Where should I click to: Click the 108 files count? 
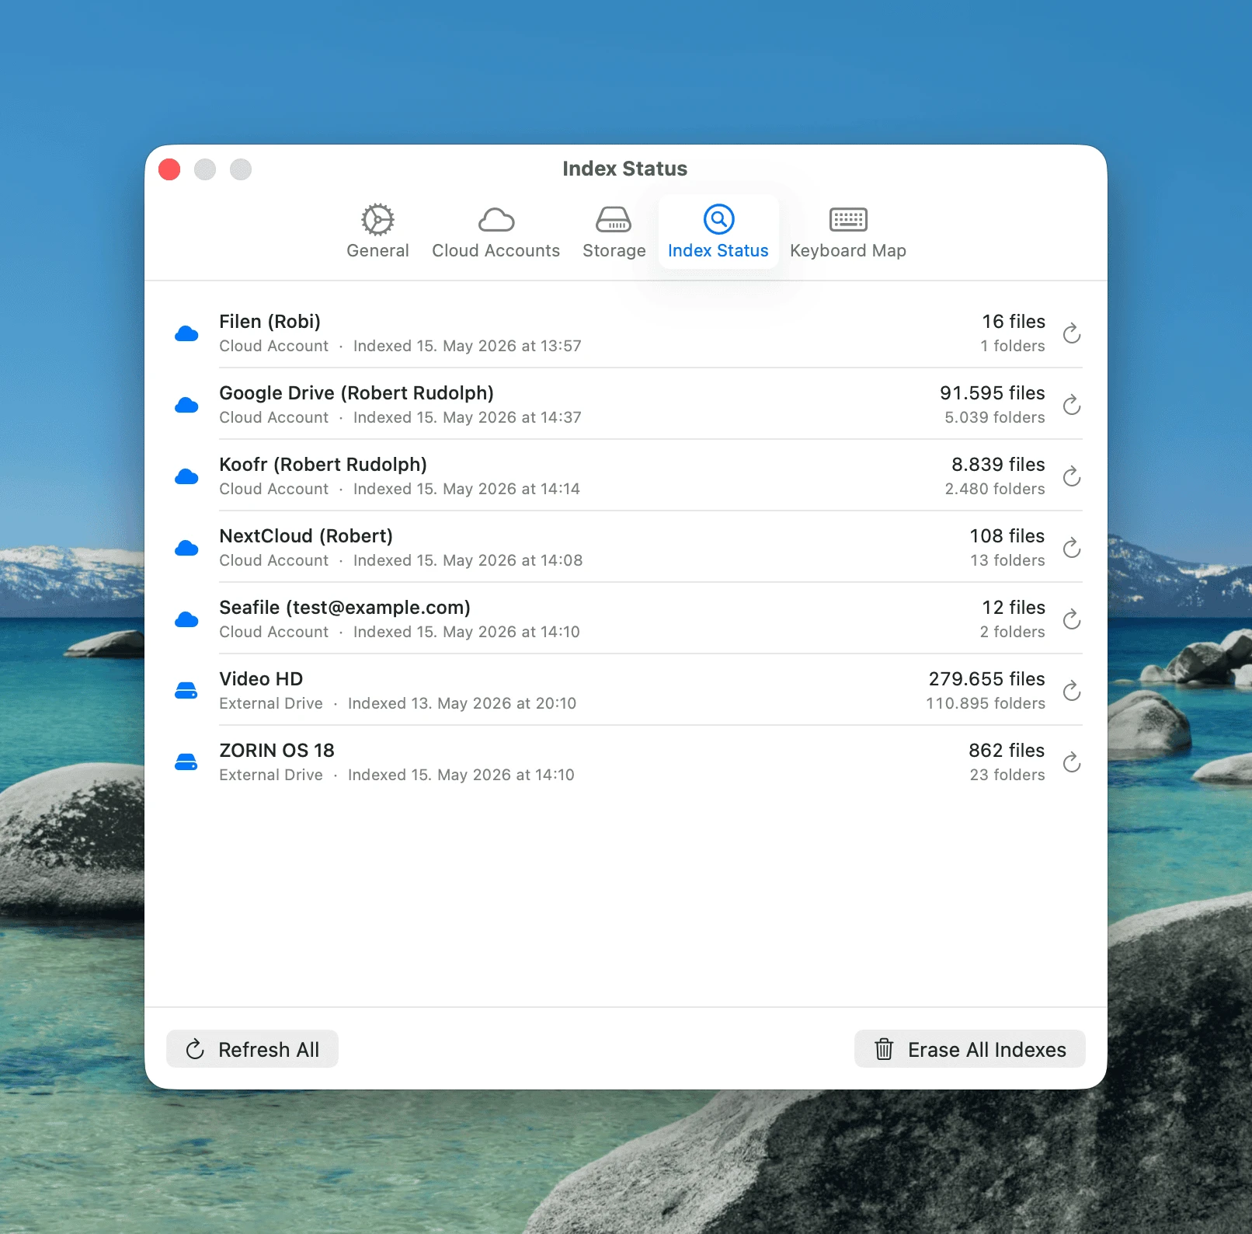tap(1007, 536)
